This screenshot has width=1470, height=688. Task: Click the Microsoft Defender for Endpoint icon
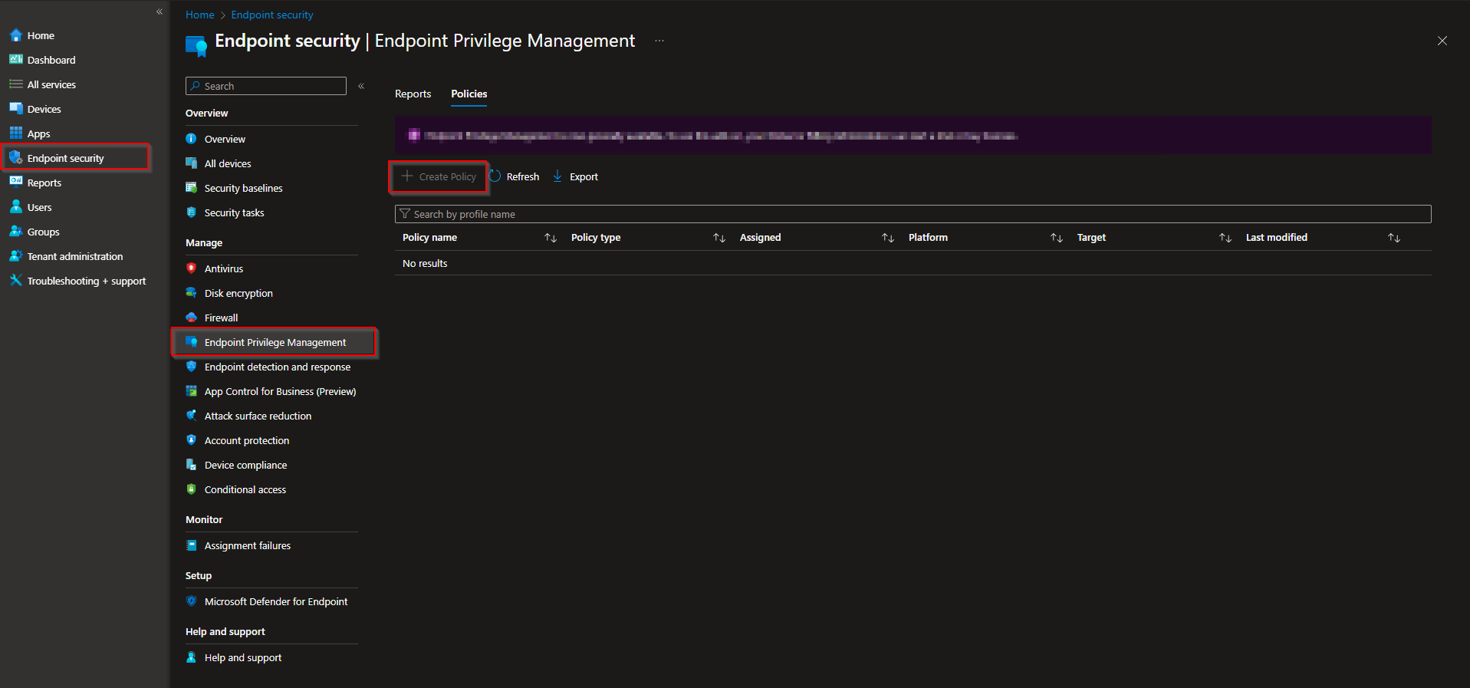(x=192, y=601)
